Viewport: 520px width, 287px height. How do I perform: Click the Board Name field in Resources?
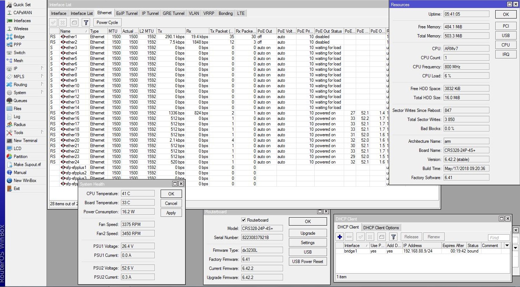tap(466, 150)
